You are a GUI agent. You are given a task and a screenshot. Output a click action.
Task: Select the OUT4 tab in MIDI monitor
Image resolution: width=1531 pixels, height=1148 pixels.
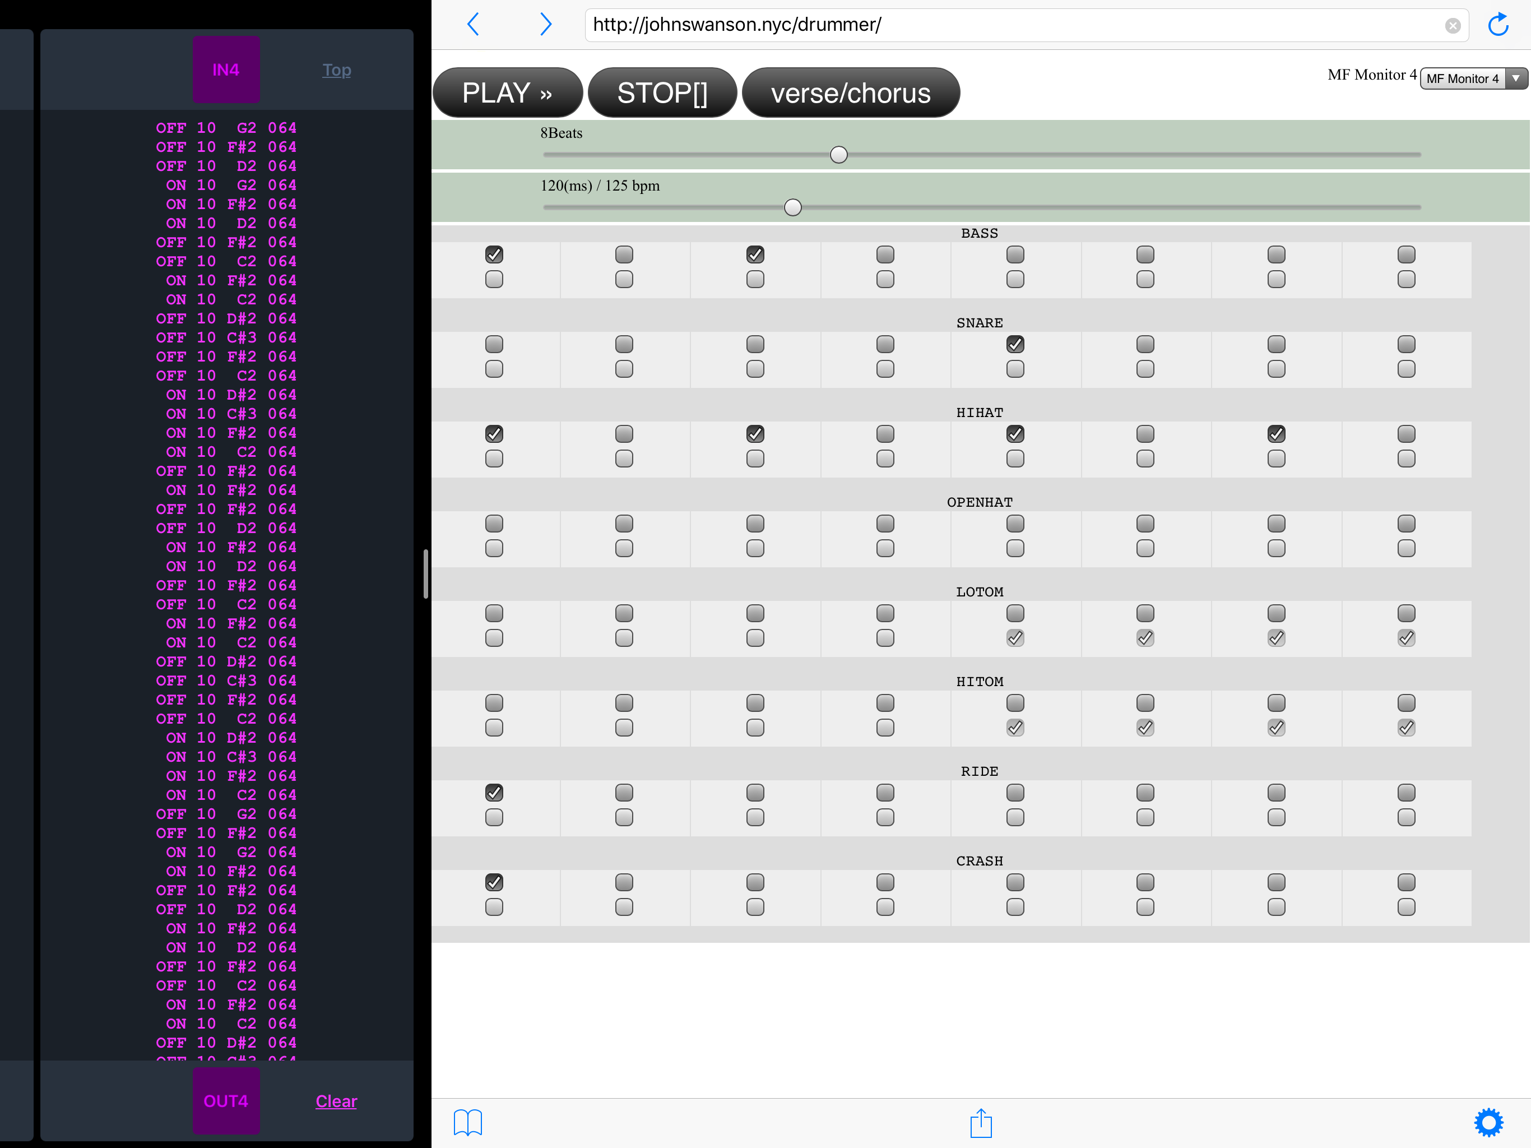coord(226,1101)
